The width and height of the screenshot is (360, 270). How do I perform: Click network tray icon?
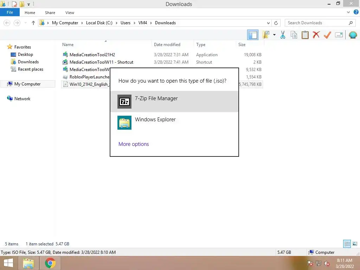click(319, 263)
